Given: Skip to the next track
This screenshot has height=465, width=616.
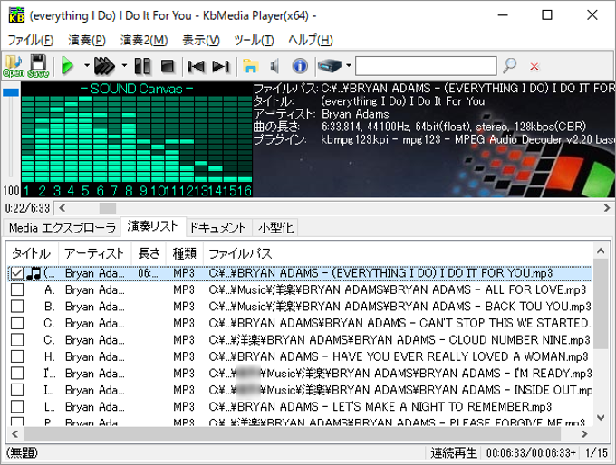Looking at the screenshot, I should 221,66.
